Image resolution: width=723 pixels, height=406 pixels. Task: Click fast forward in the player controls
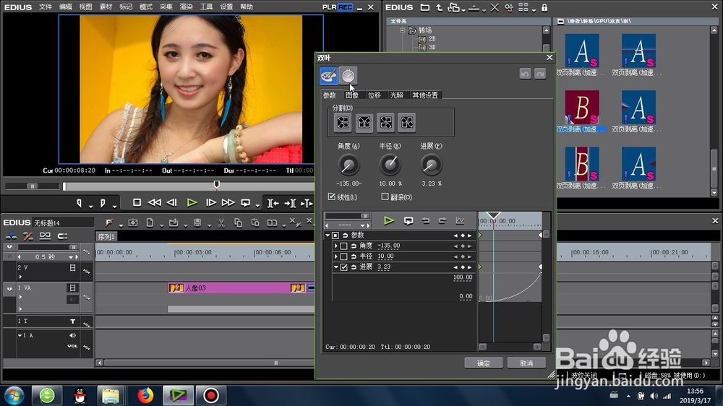click(x=228, y=203)
